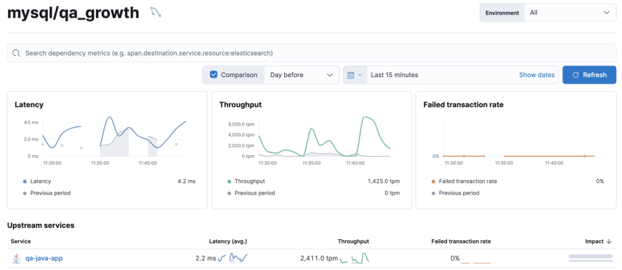
Task: Click the MySQL dolphin icon beside title
Action: point(156,13)
